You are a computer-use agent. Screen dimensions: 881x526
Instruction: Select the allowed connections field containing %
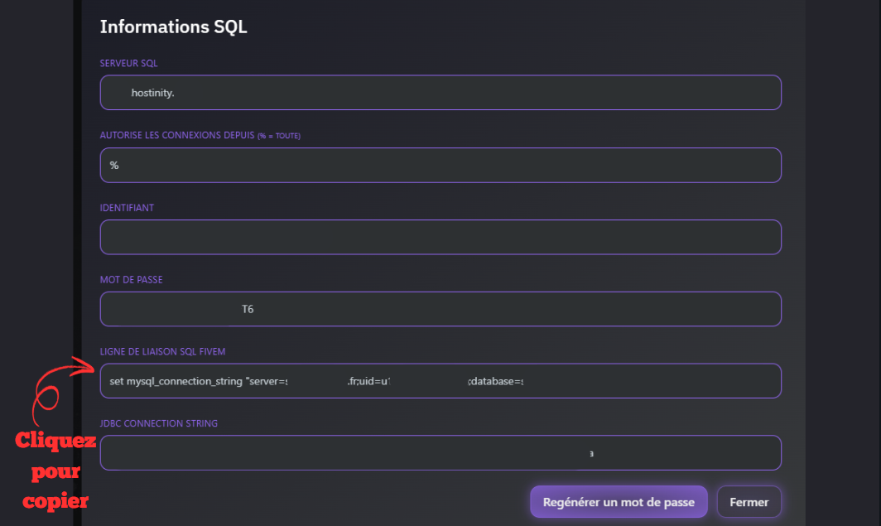[440, 165]
